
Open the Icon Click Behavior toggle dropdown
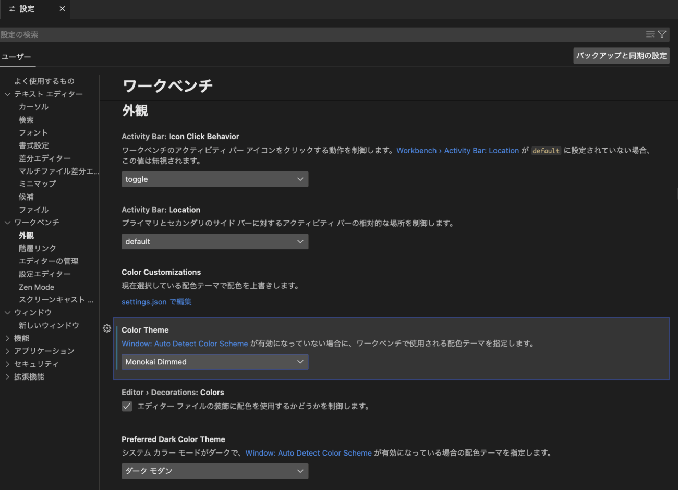(x=215, y=179)
